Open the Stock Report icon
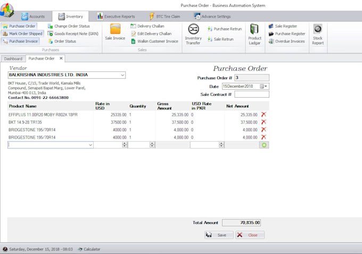 (x=317, y=34)
